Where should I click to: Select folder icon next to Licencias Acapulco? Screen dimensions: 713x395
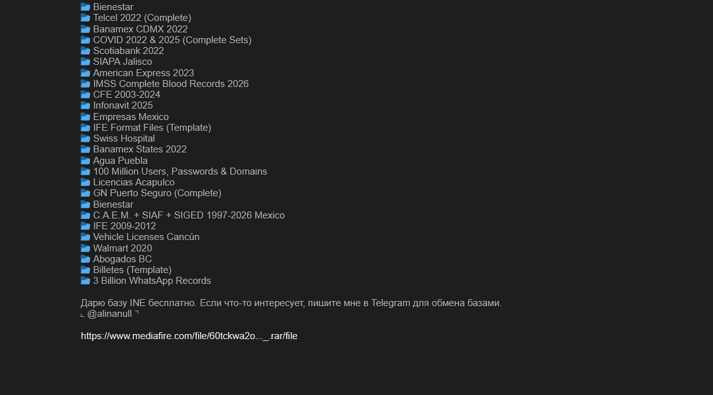click(x=86, y=182)
